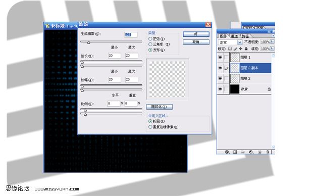Click the new adjustment layer icon
The height and width of the screenshot is (196, 315).
coord(251,152)
